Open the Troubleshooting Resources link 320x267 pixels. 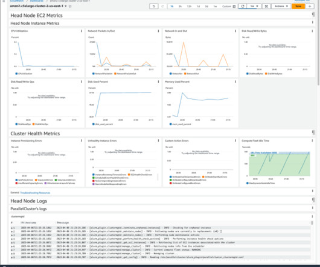point(35,193)
